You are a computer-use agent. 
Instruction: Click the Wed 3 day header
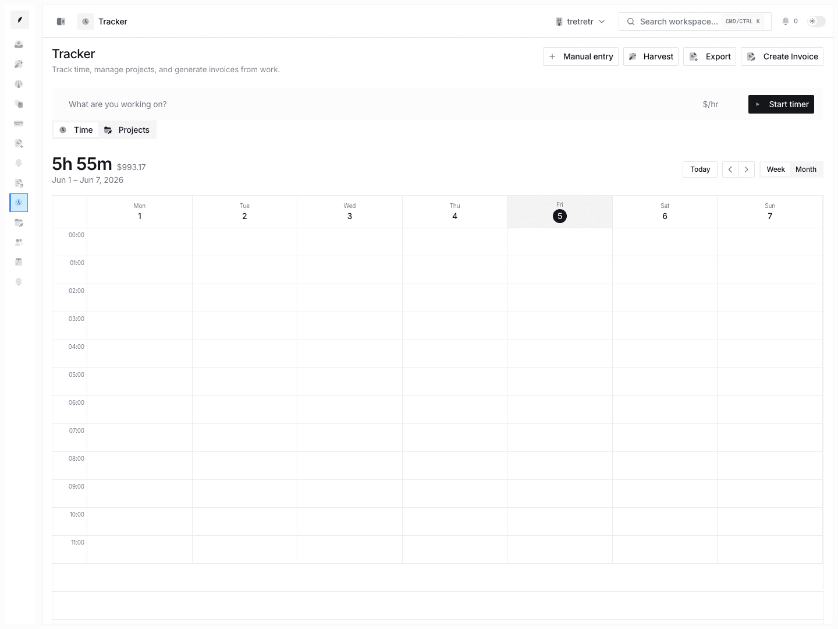point(350,211)
